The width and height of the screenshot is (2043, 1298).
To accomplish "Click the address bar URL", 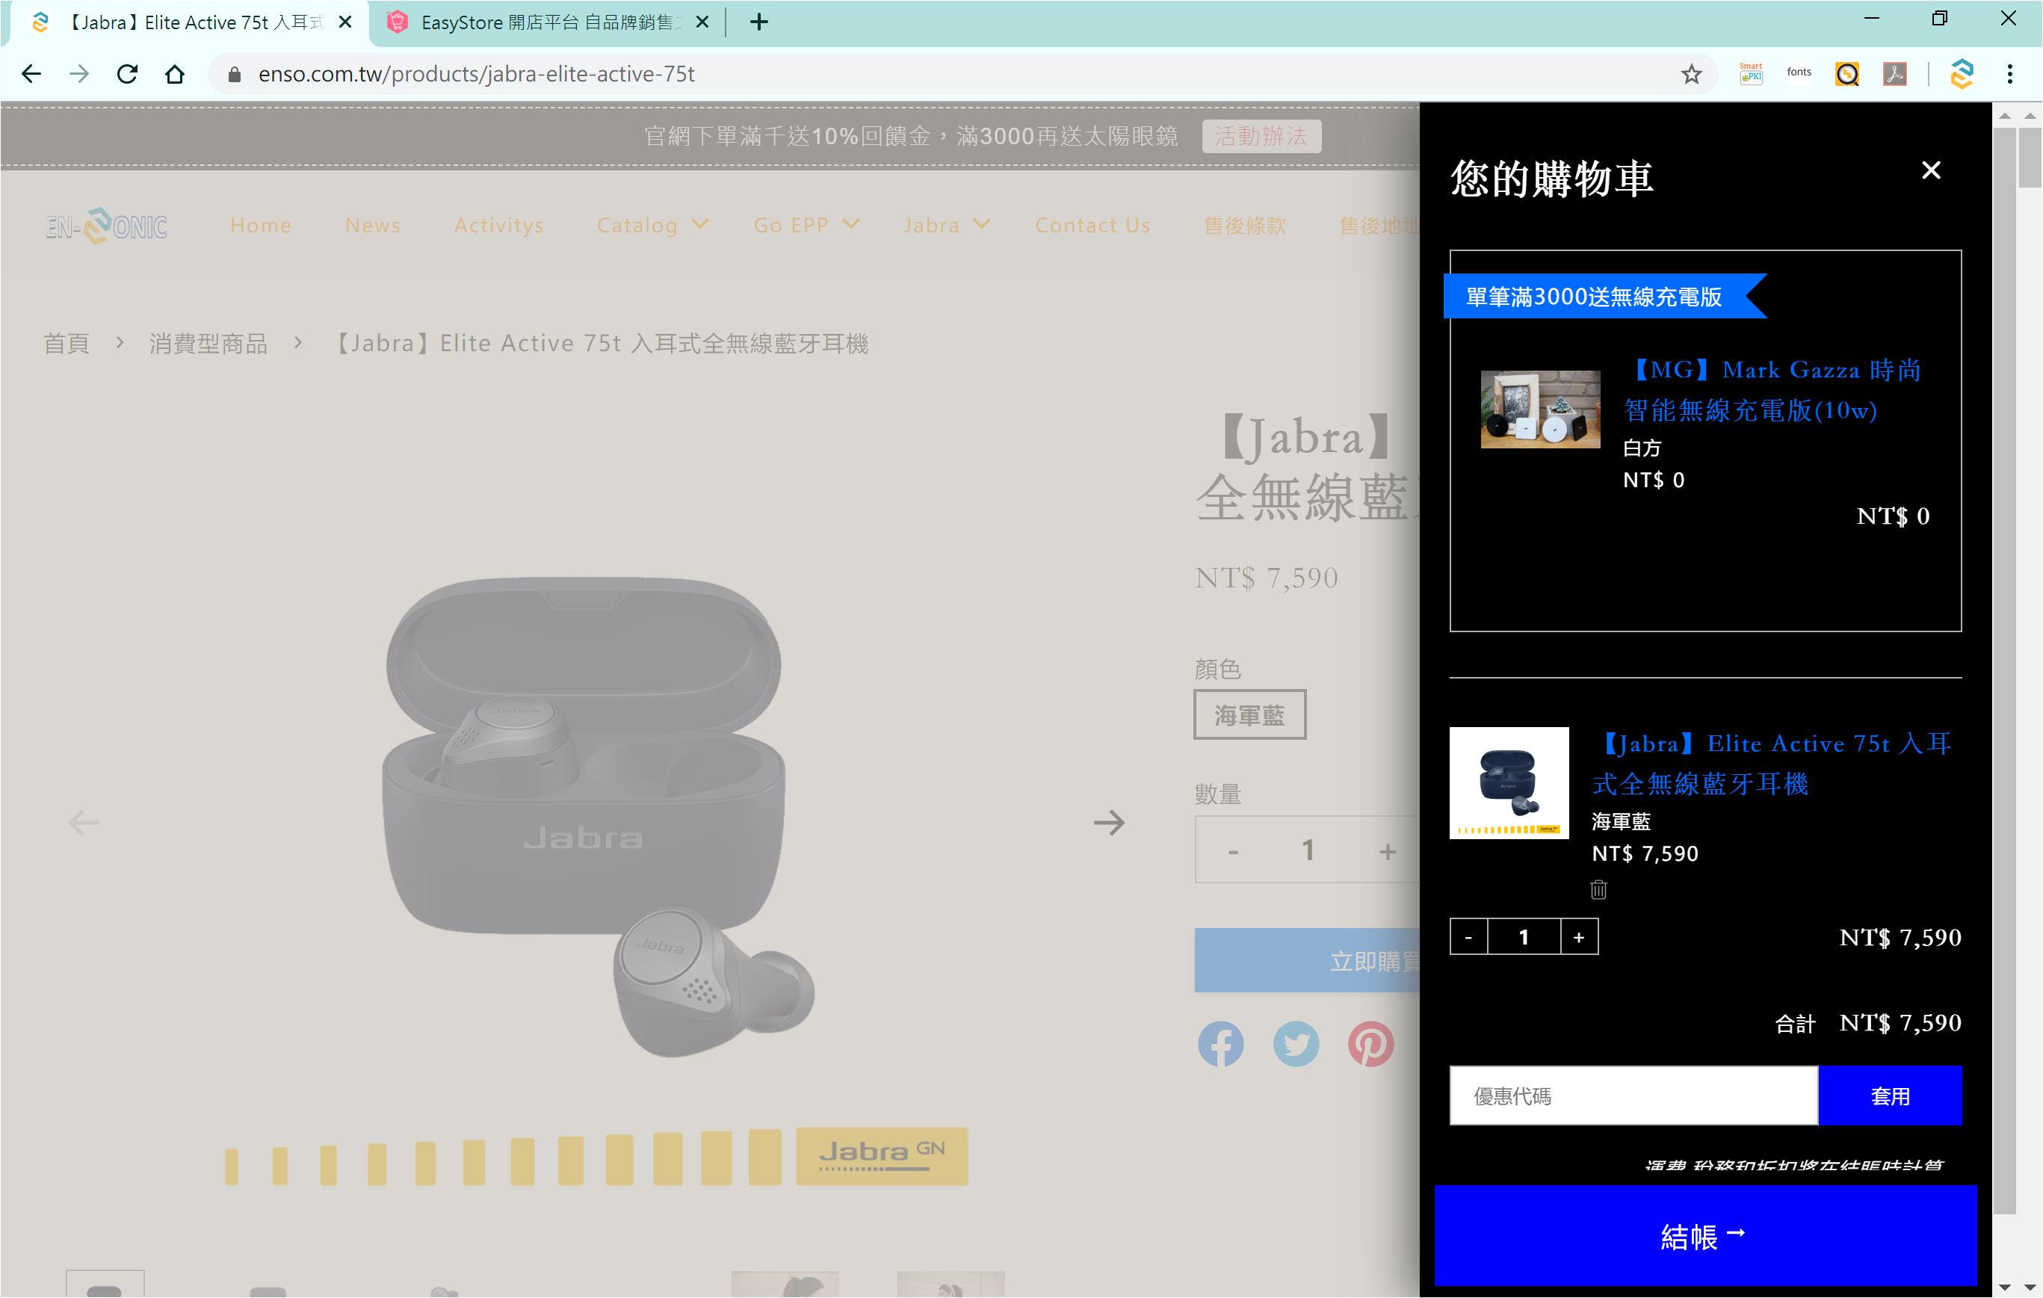I will (x=476, y=74).
